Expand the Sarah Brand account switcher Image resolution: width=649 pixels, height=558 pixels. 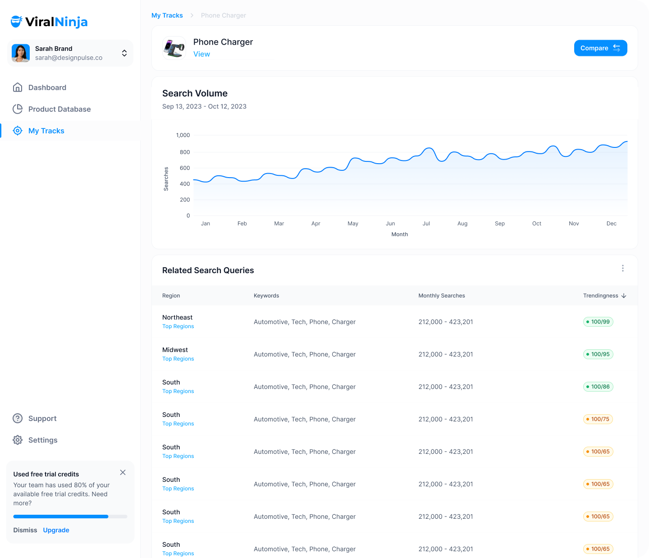124,53
